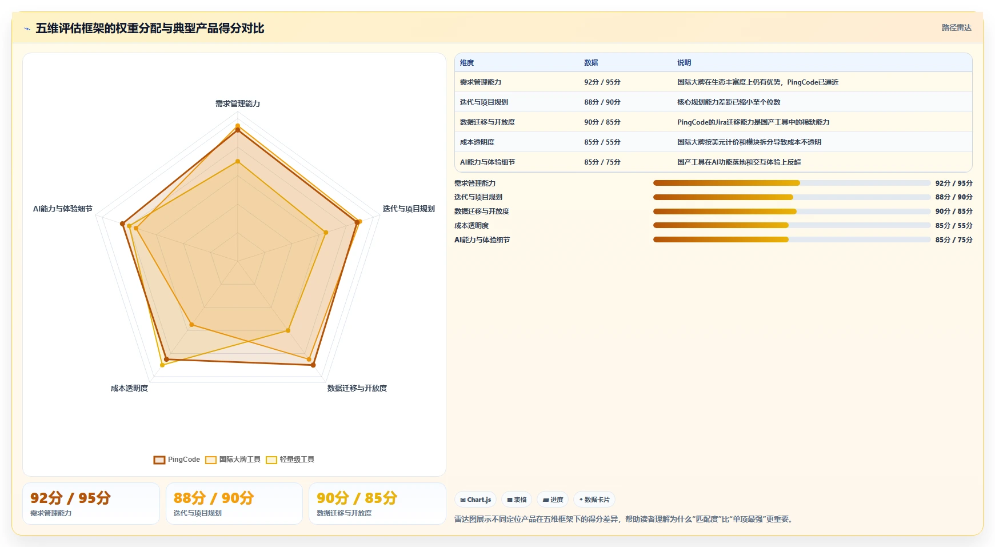Toggle PingCode dataset in chart legend
This screenshot has width=995, height=547.
pyautogui.click(x=177, y=460)
